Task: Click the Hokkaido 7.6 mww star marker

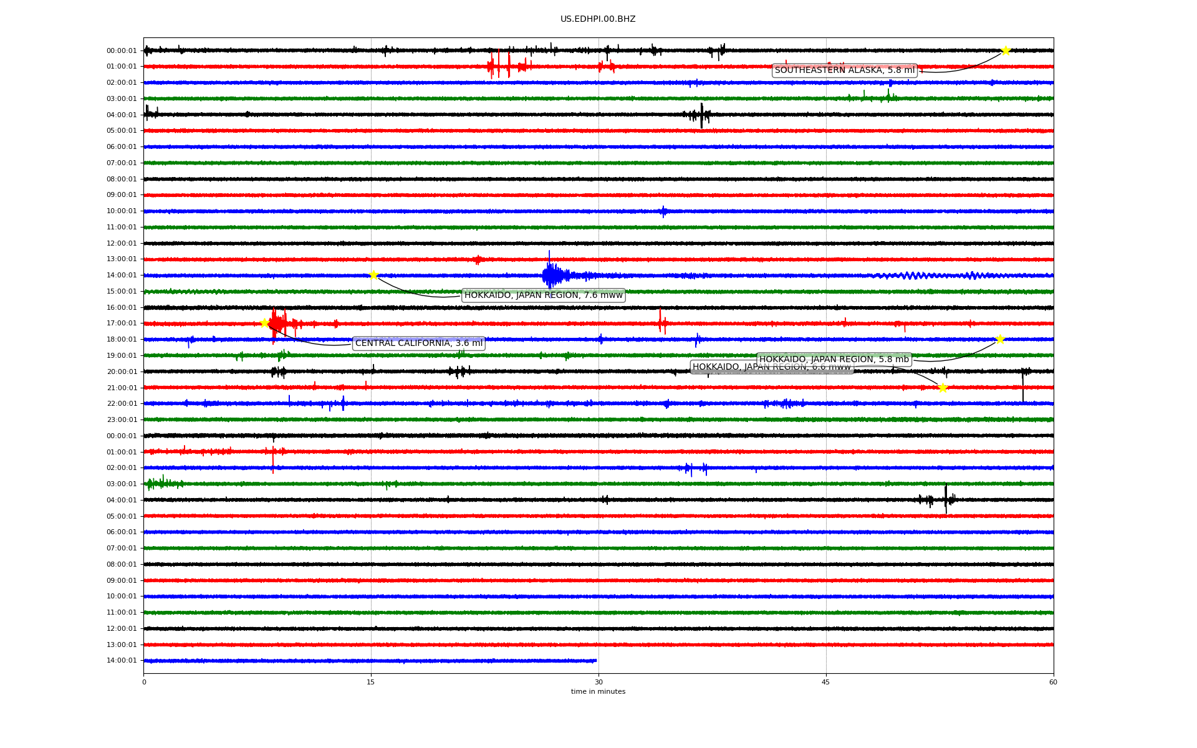Action: pyautogui.click(x=373, y=275)
